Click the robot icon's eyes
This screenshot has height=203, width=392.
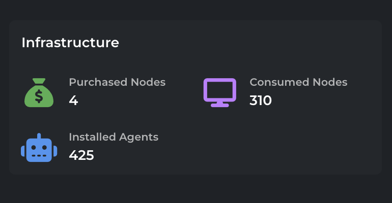(39, 147)
